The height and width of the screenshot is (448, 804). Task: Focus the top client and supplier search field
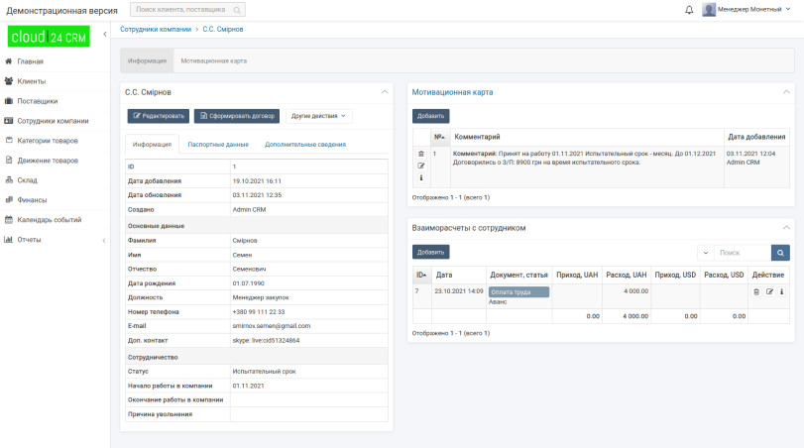pyautogui.click(x=187, y=10)
